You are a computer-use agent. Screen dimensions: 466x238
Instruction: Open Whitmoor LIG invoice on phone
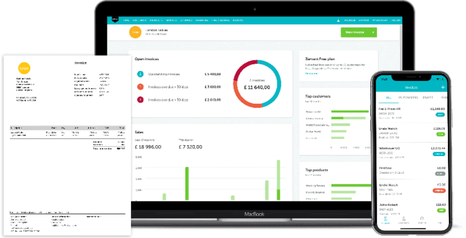click(411, 152)
